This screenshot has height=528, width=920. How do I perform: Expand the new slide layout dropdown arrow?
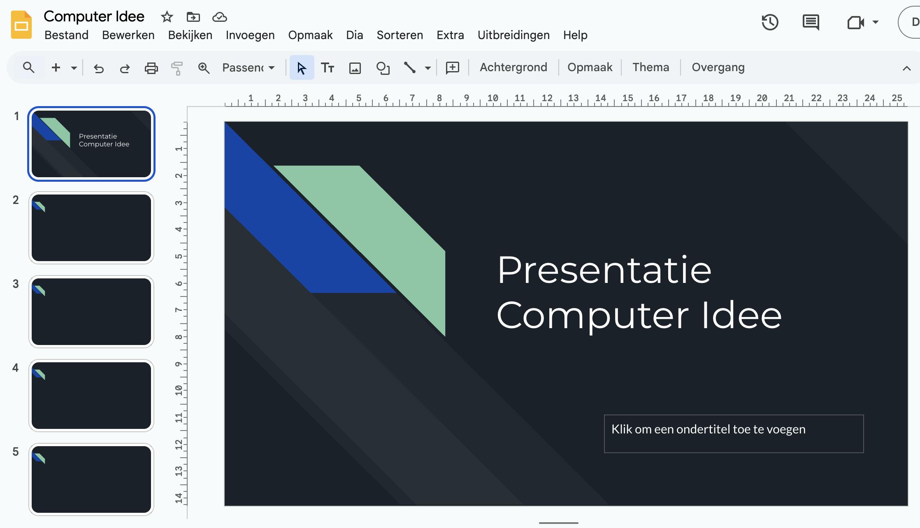[x=74, y=68]
